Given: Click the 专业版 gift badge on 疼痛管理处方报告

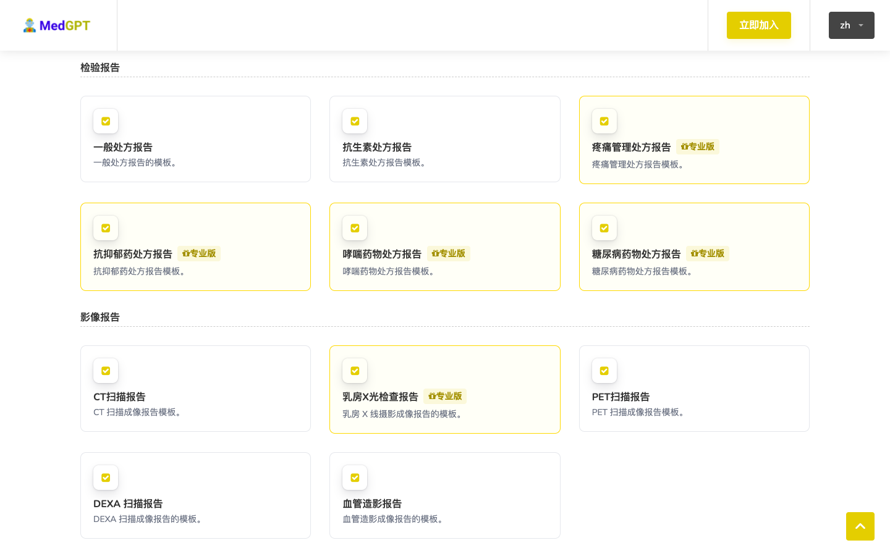Looking at the screenshot, I should coord(698,146).
